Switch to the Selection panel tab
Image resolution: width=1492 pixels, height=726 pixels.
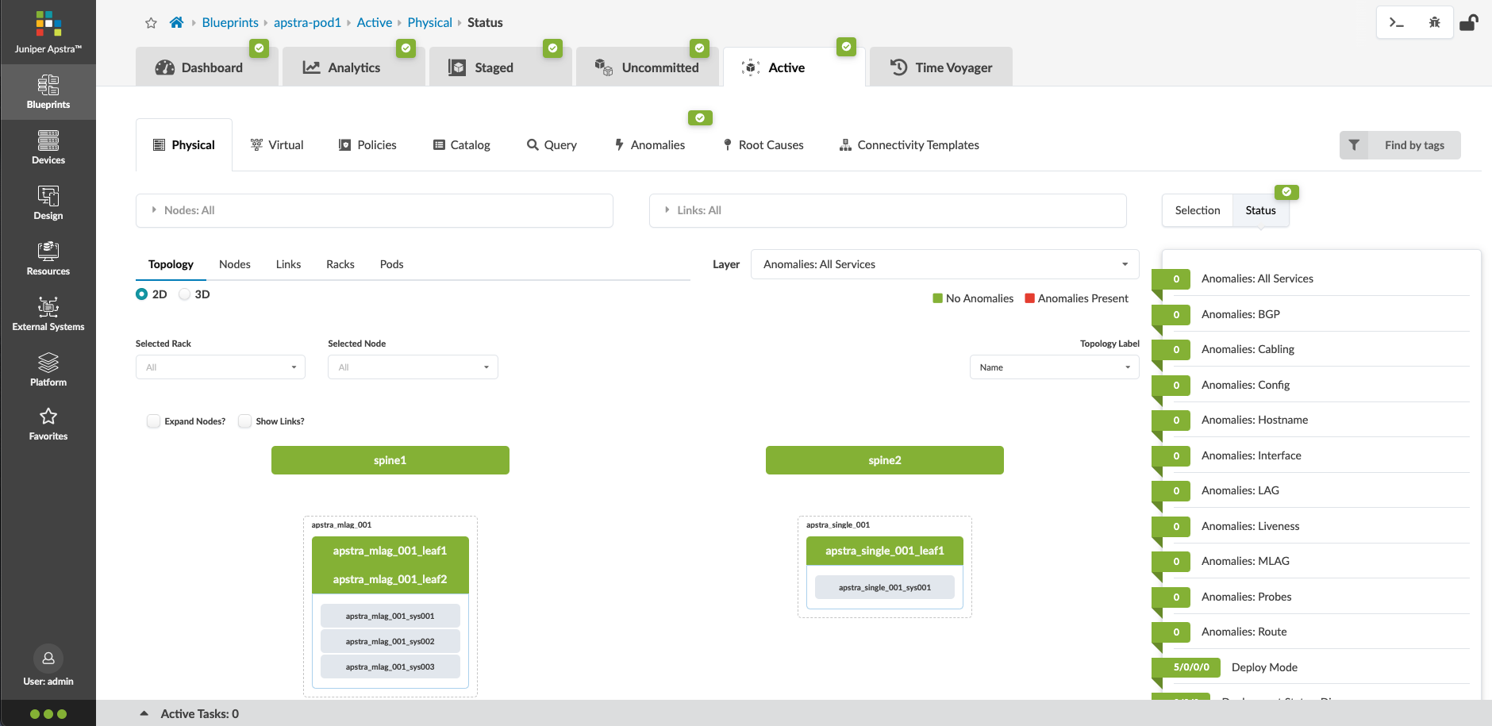[1198, 210]
